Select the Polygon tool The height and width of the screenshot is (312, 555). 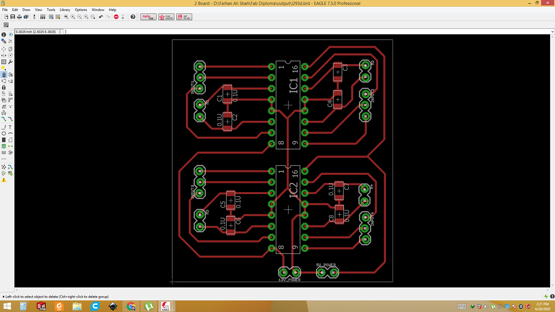pos(10,140)
